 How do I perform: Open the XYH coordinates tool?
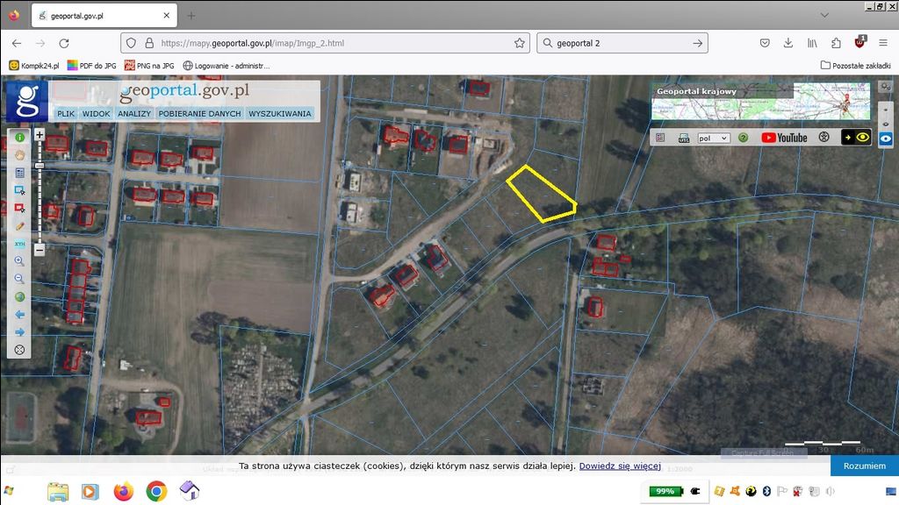19,243
